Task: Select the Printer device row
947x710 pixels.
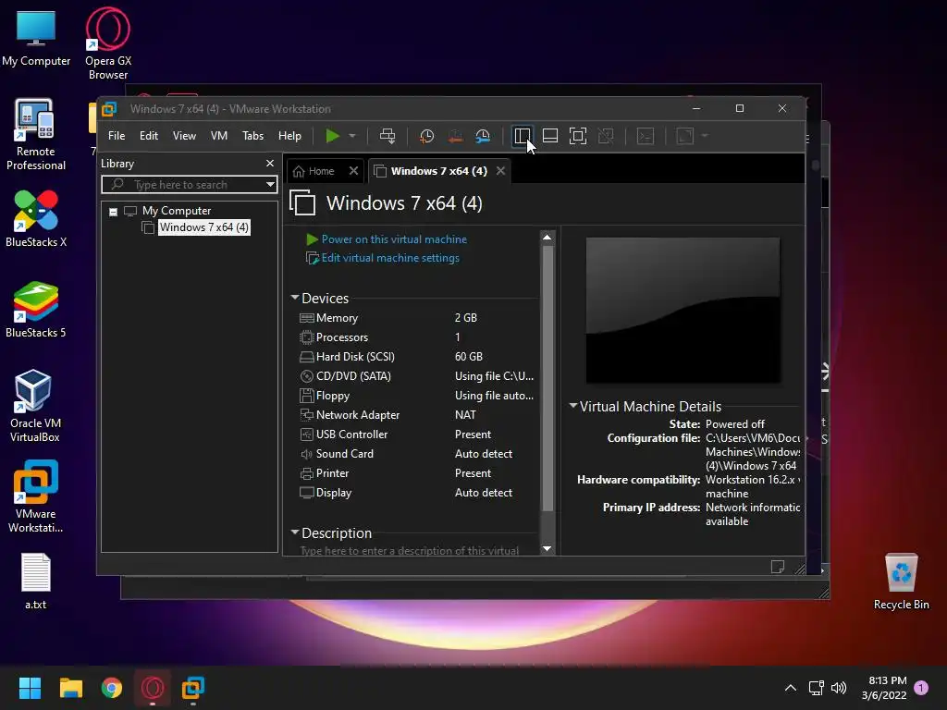Action: click(x=415, y=473)
